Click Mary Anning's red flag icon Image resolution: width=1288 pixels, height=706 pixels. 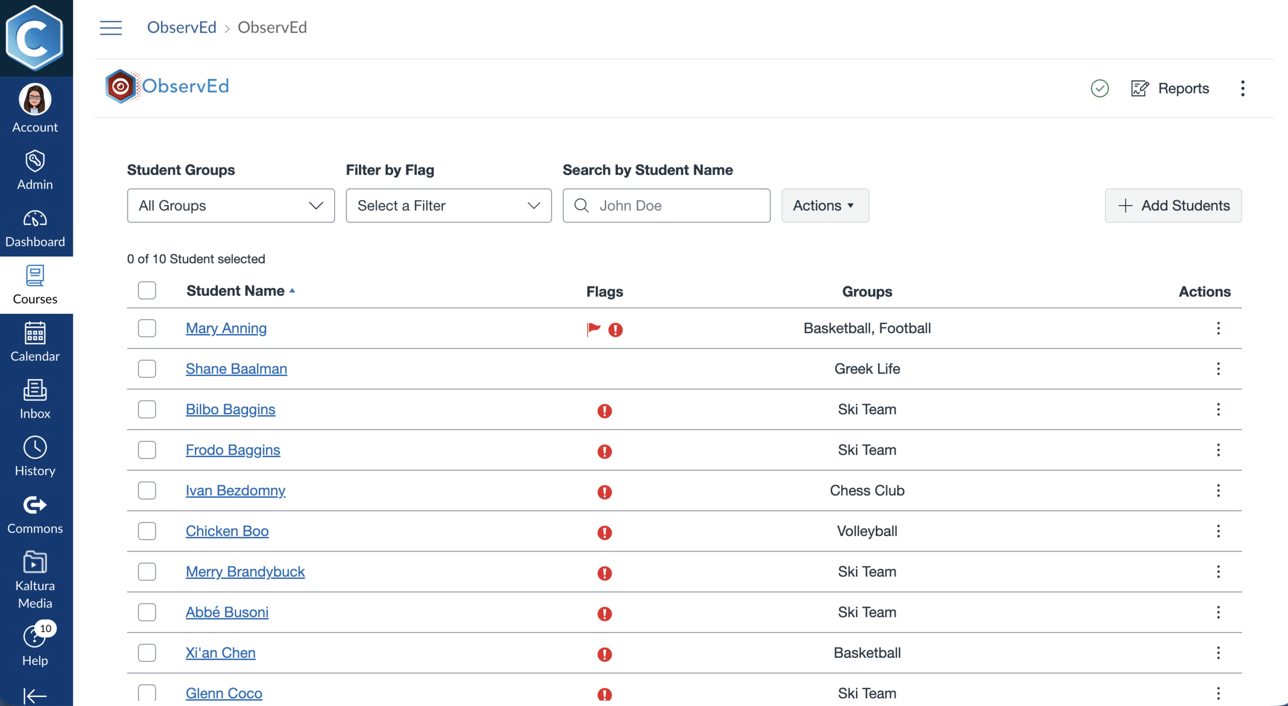click(x=594, y=329)
